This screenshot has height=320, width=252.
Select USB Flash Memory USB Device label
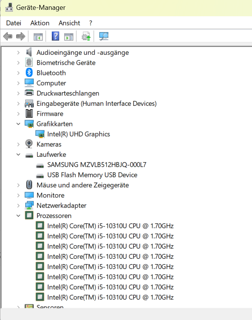pyautogui.click(x=92, y=175)
